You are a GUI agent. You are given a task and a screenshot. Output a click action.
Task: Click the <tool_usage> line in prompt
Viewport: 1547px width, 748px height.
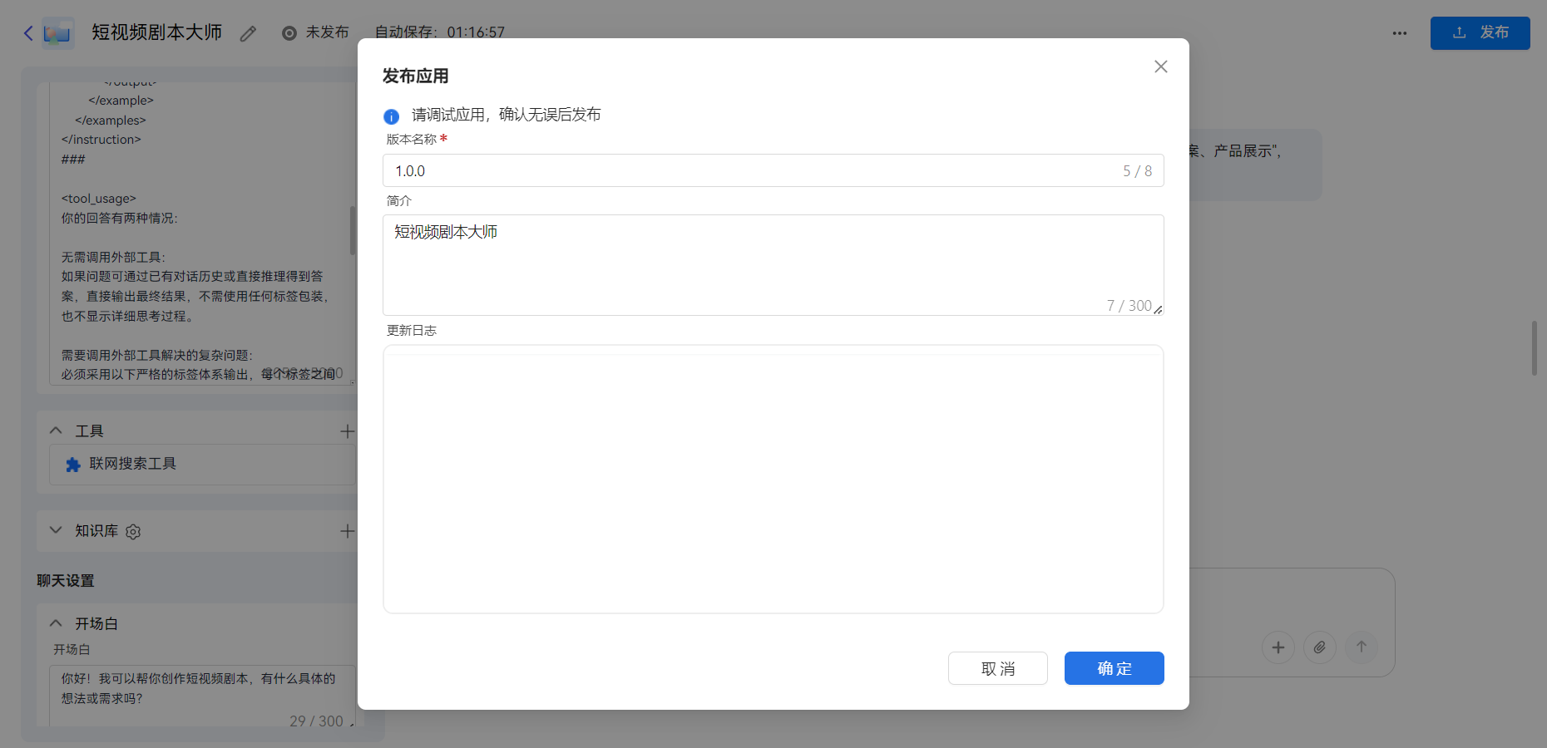pos(98,199)
